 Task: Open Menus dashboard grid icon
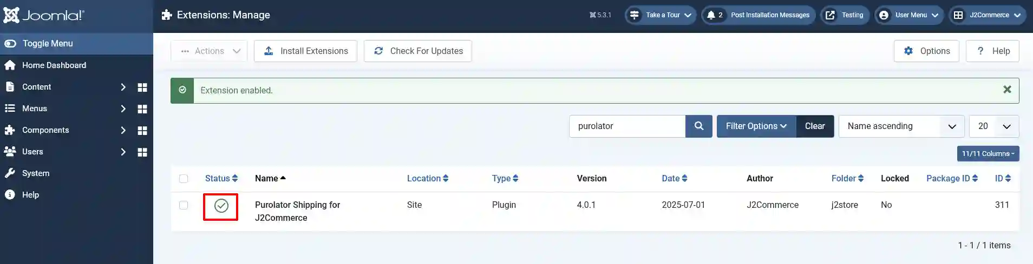[142, 109]
